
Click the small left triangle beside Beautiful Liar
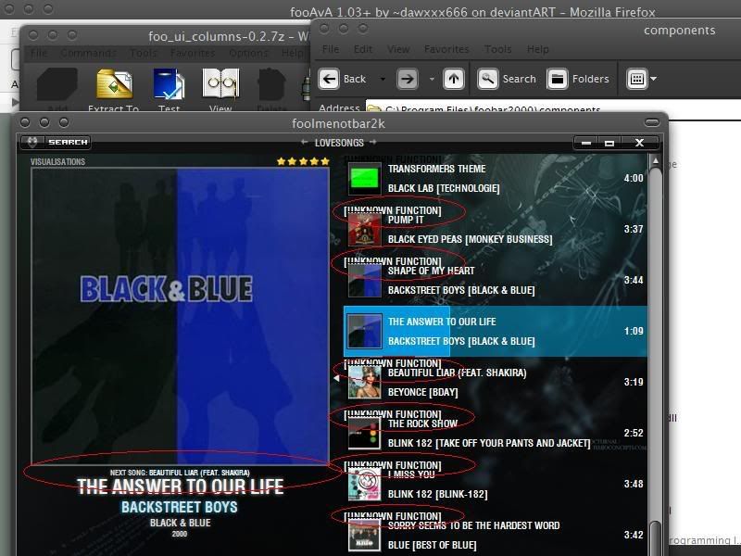(x=336, y=378)
